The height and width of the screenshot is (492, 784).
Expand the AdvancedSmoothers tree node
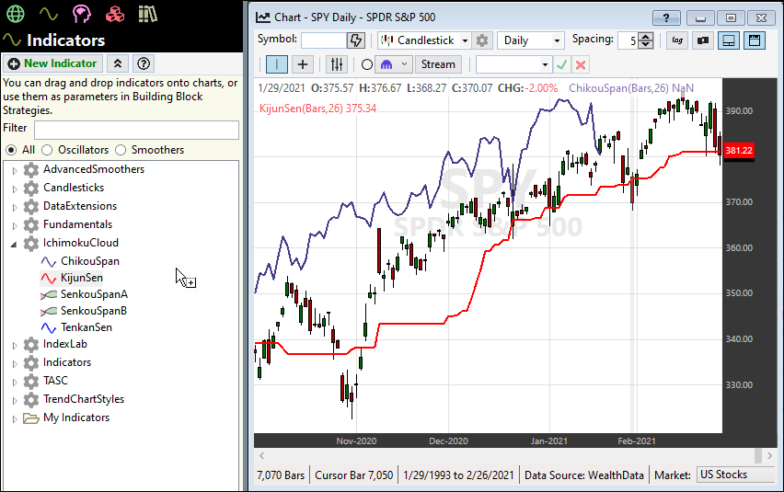coord(15,171)
